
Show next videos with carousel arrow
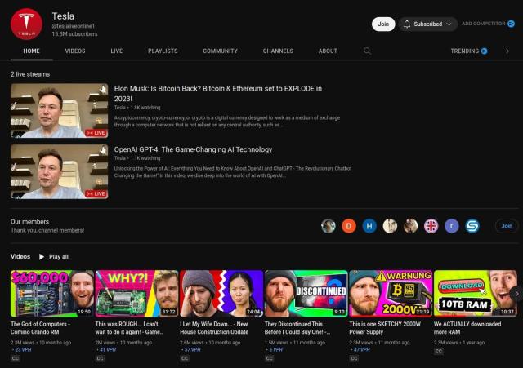click(515, 293)
